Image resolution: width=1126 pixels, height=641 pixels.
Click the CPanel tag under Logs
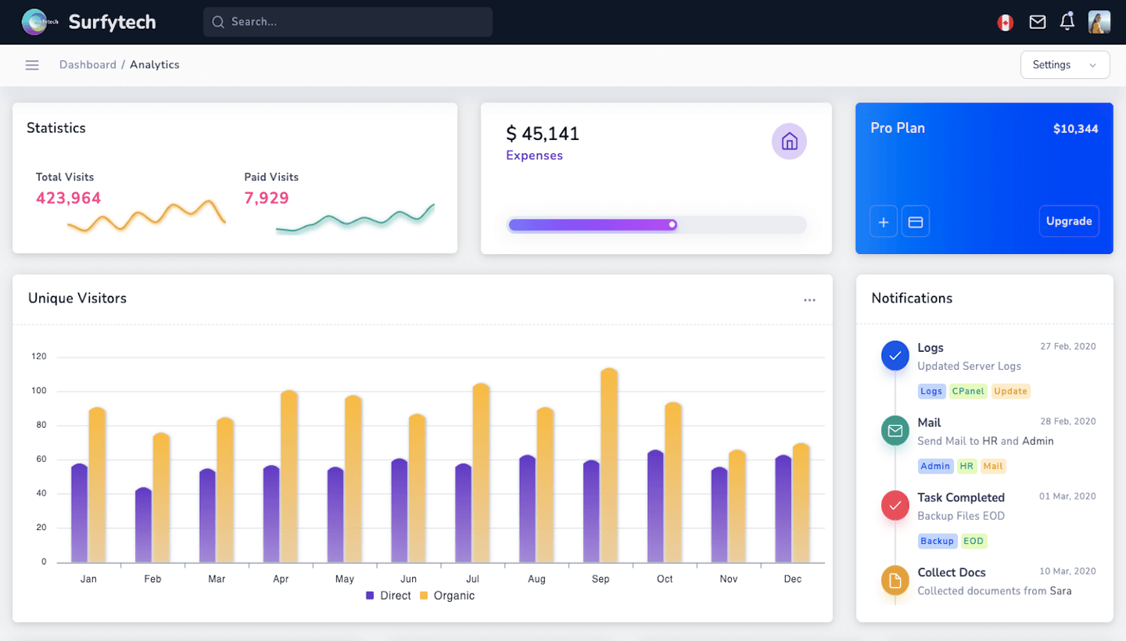point(968,391)
